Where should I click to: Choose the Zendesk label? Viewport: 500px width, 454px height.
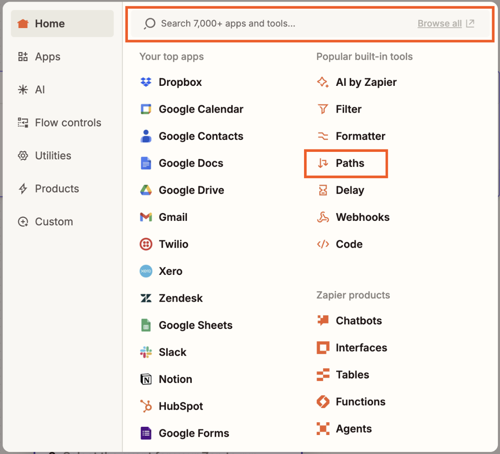(x=181, y=298)
